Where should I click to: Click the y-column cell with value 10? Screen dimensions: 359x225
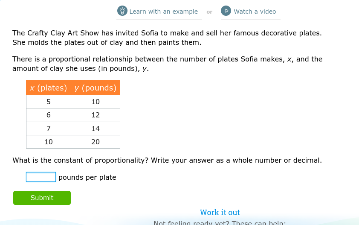96,102
